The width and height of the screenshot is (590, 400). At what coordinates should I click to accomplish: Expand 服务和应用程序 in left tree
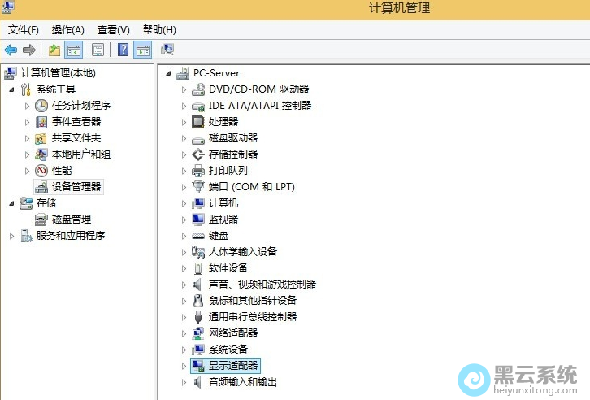[x=11, y=236]
